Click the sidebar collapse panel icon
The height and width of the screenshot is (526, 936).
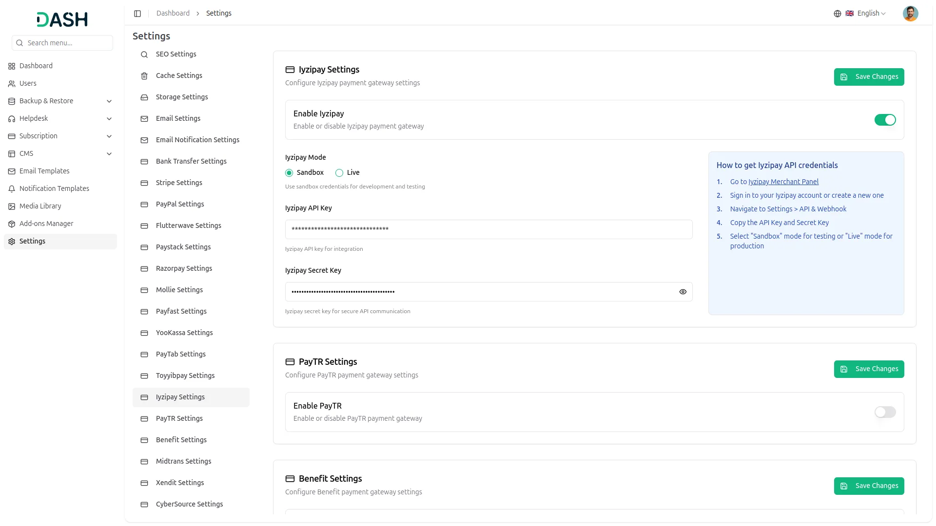point(137,14)
